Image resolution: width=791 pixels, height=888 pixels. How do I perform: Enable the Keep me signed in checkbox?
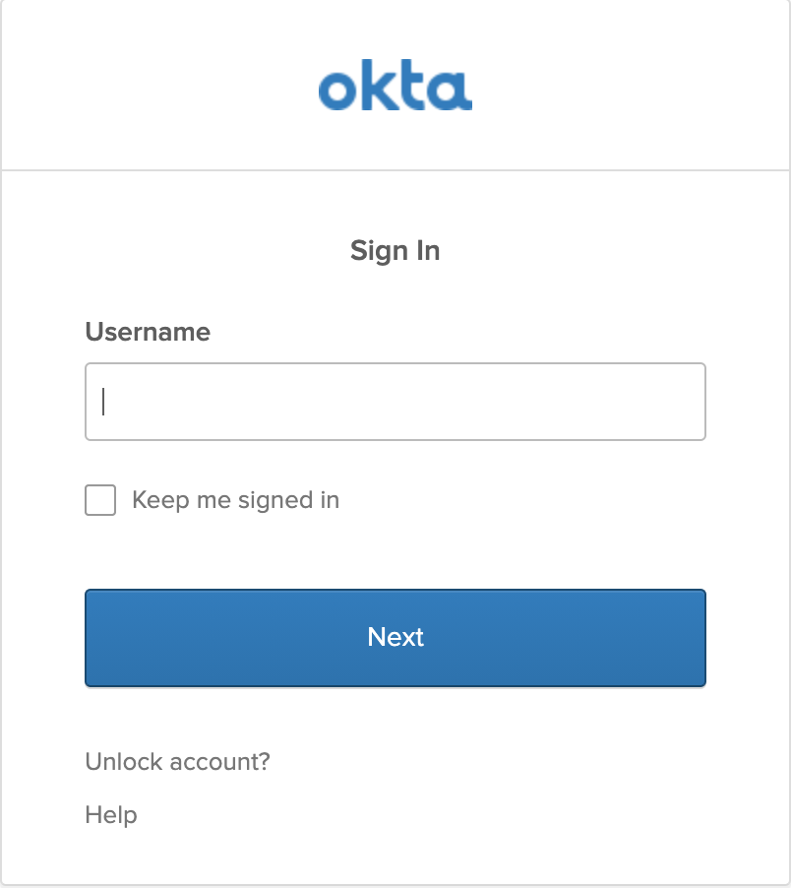(100, 500)
